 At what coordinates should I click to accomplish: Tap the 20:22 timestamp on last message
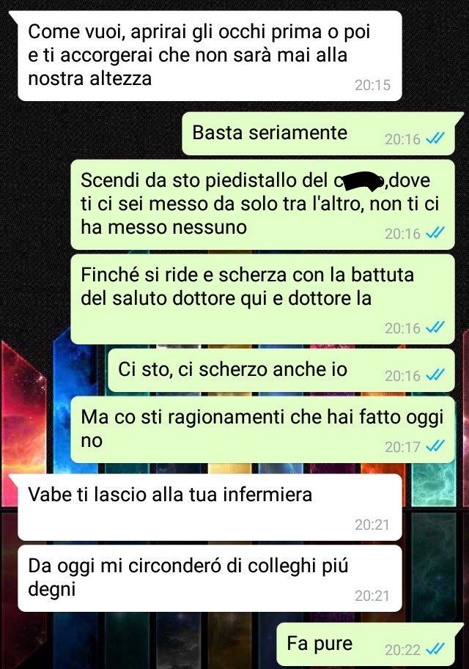tap(402, 649)
